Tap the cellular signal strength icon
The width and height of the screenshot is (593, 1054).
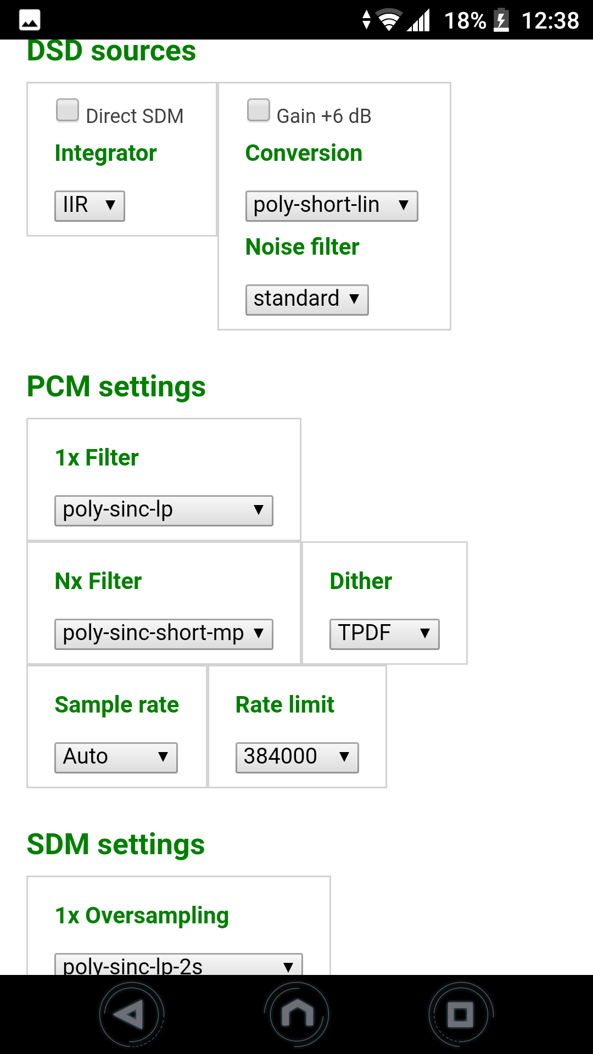418,21
